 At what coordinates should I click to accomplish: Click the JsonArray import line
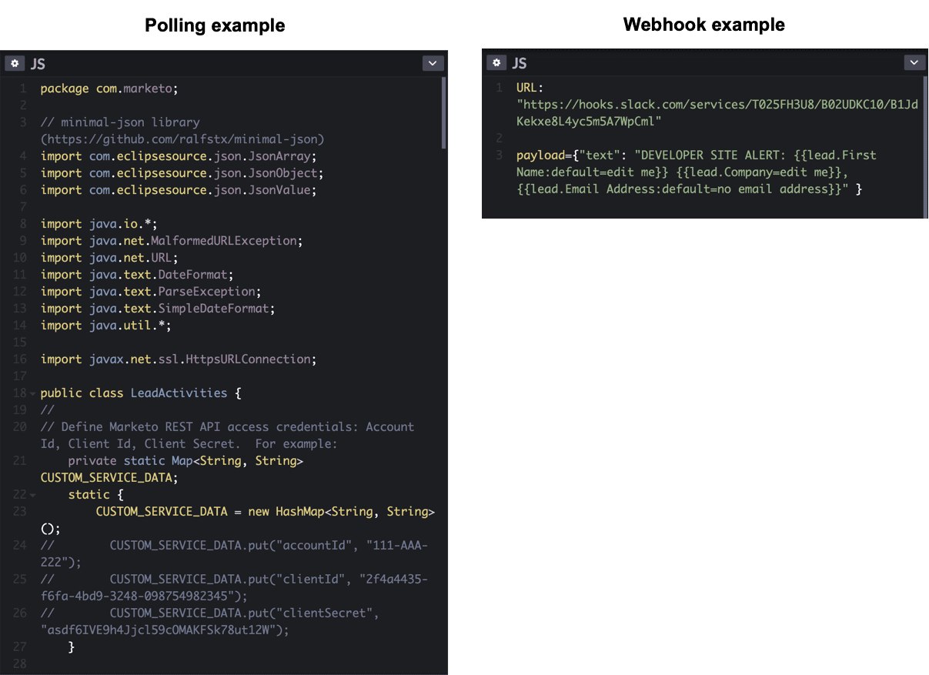tap(179, 156)
